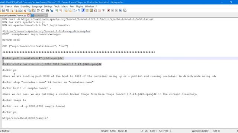Open Folder as Workspace toolbar icon

coord(99,10)
